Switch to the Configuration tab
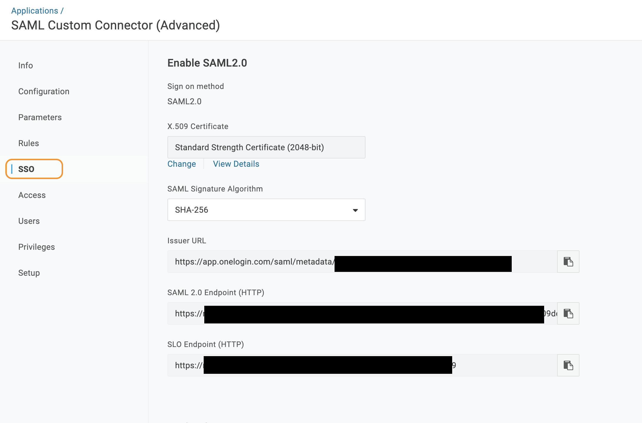This screenshot has width=642, height=423. pyautogui.click(x=44, y=91)
